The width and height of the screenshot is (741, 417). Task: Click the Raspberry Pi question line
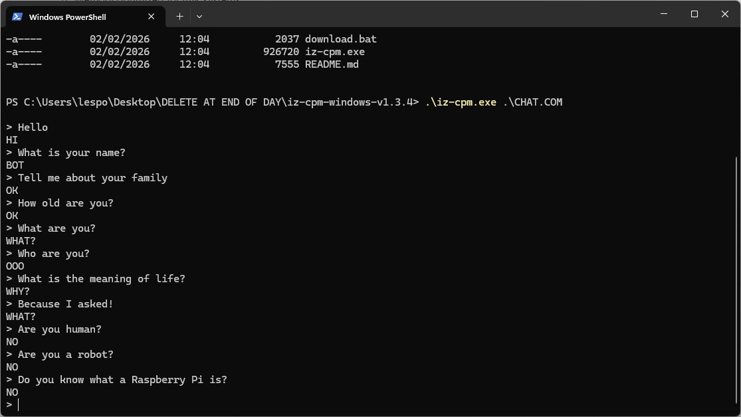122,380
